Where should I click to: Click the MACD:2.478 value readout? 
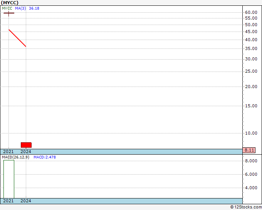point(45,157)
